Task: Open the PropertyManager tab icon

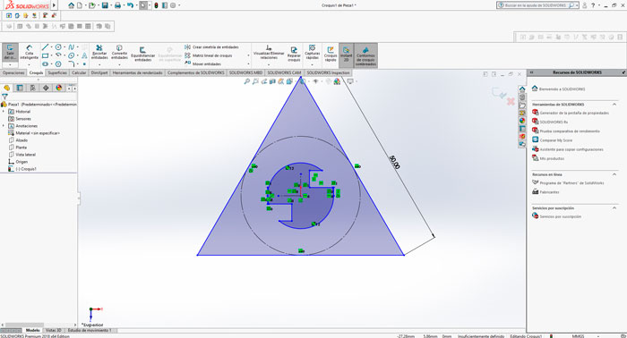Action: (x=20, y=88)
